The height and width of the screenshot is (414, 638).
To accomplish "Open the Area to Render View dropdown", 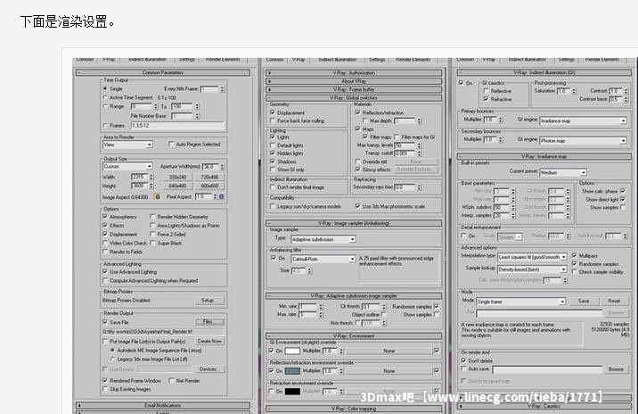I will [127, 145].
